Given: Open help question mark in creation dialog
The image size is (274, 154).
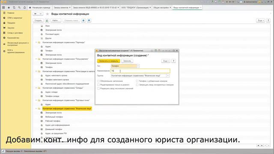Looking at the screenshot, I should 173,61.
